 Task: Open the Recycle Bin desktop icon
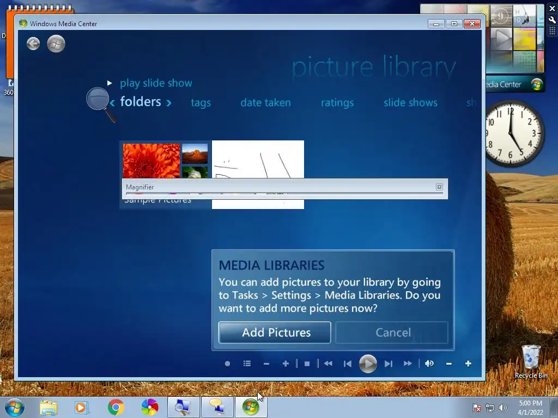pyautogui.click(x=531, y=362)
